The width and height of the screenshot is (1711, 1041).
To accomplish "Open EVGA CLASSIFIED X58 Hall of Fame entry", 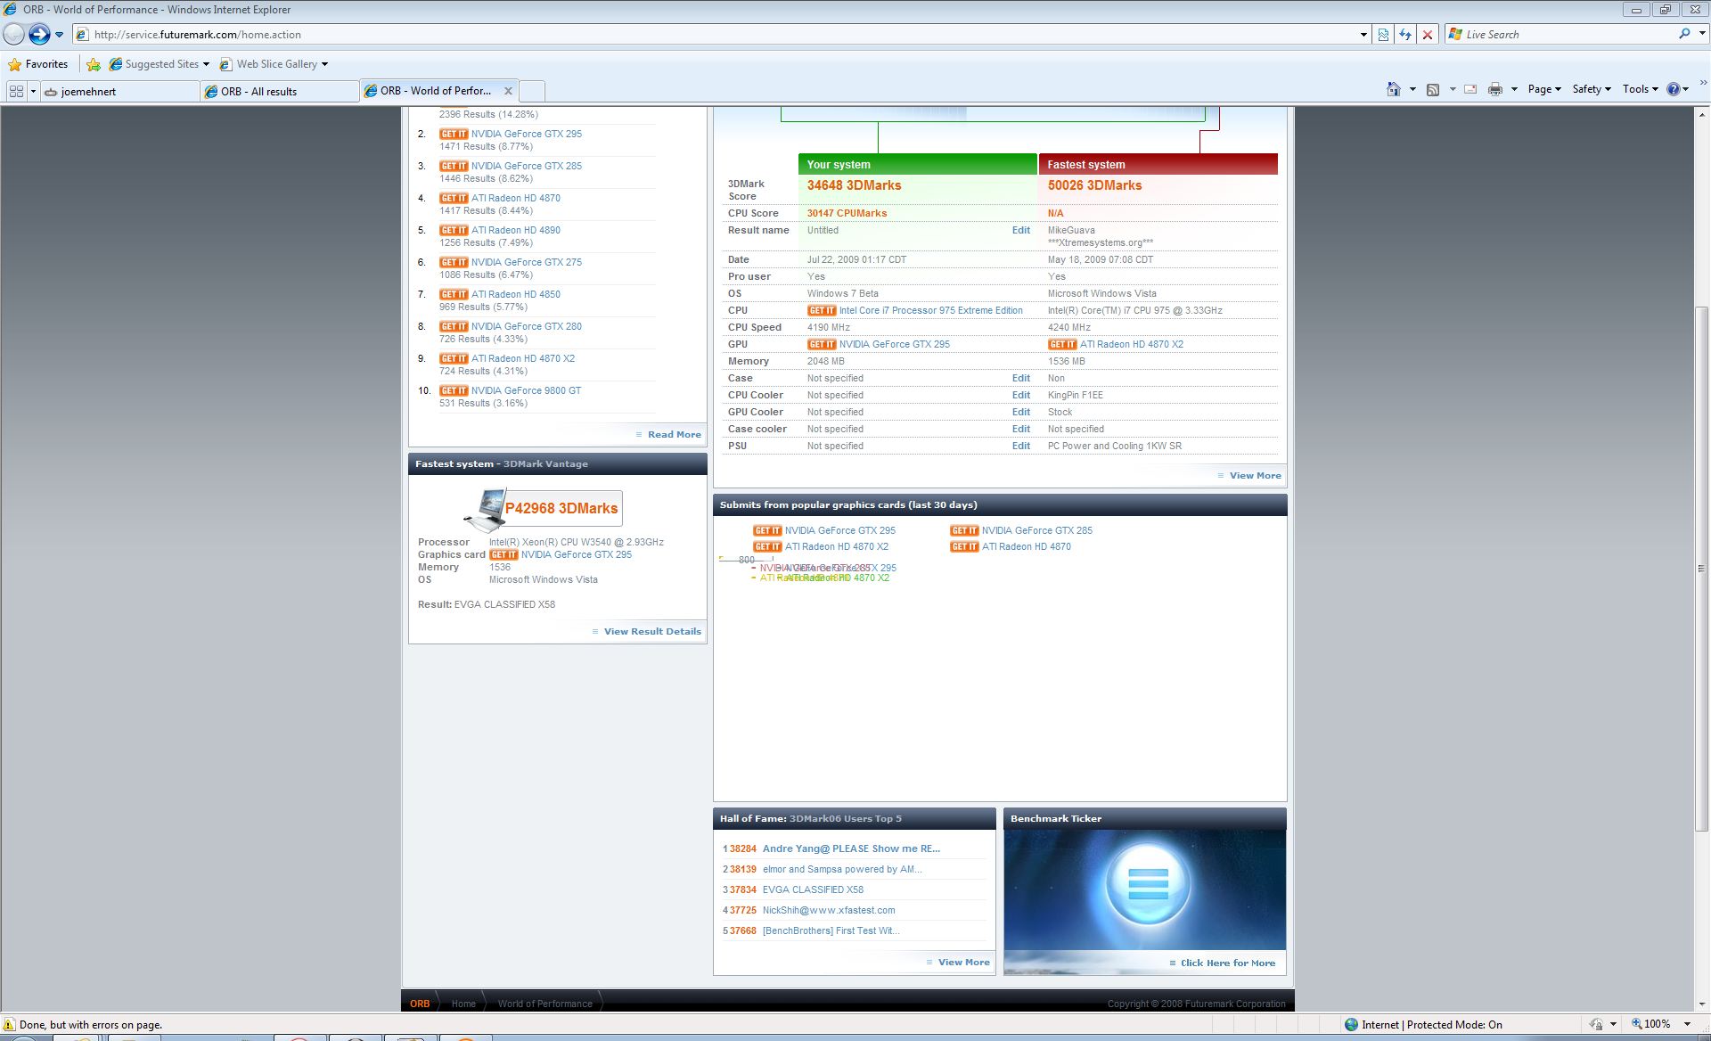I will 813,889.
